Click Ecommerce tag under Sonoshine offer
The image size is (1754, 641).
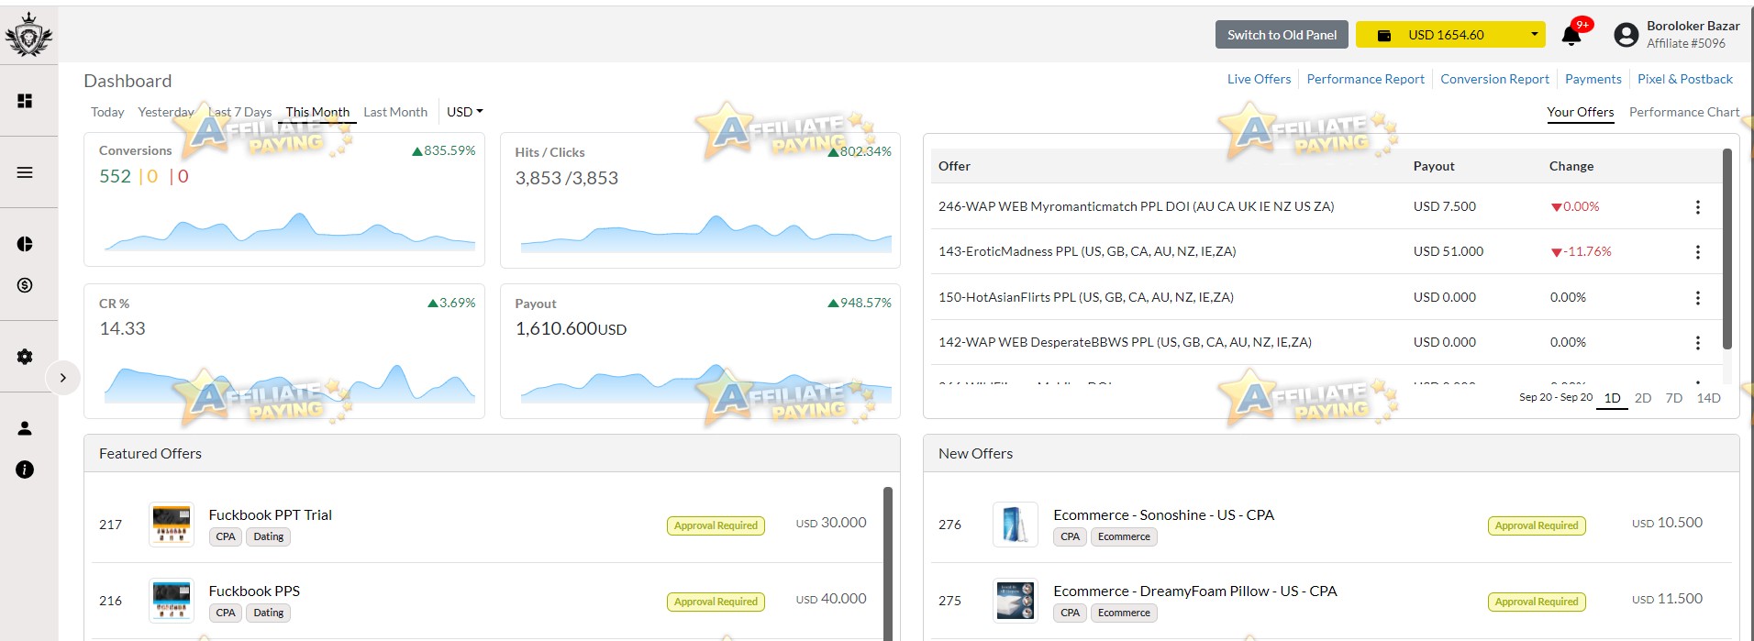[1124, 536]
